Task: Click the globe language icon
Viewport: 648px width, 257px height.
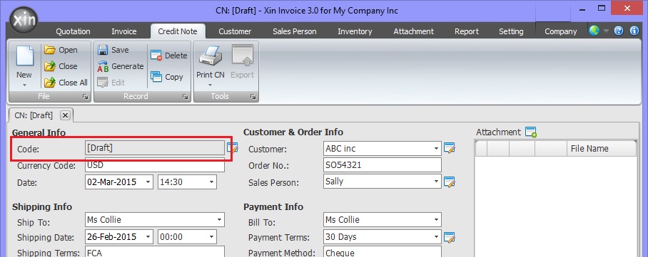Action: click(594, 31)
